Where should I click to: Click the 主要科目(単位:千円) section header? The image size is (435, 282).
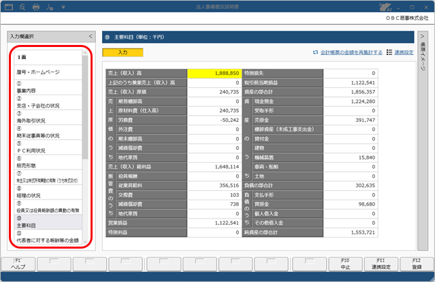[x=258, y=37]
